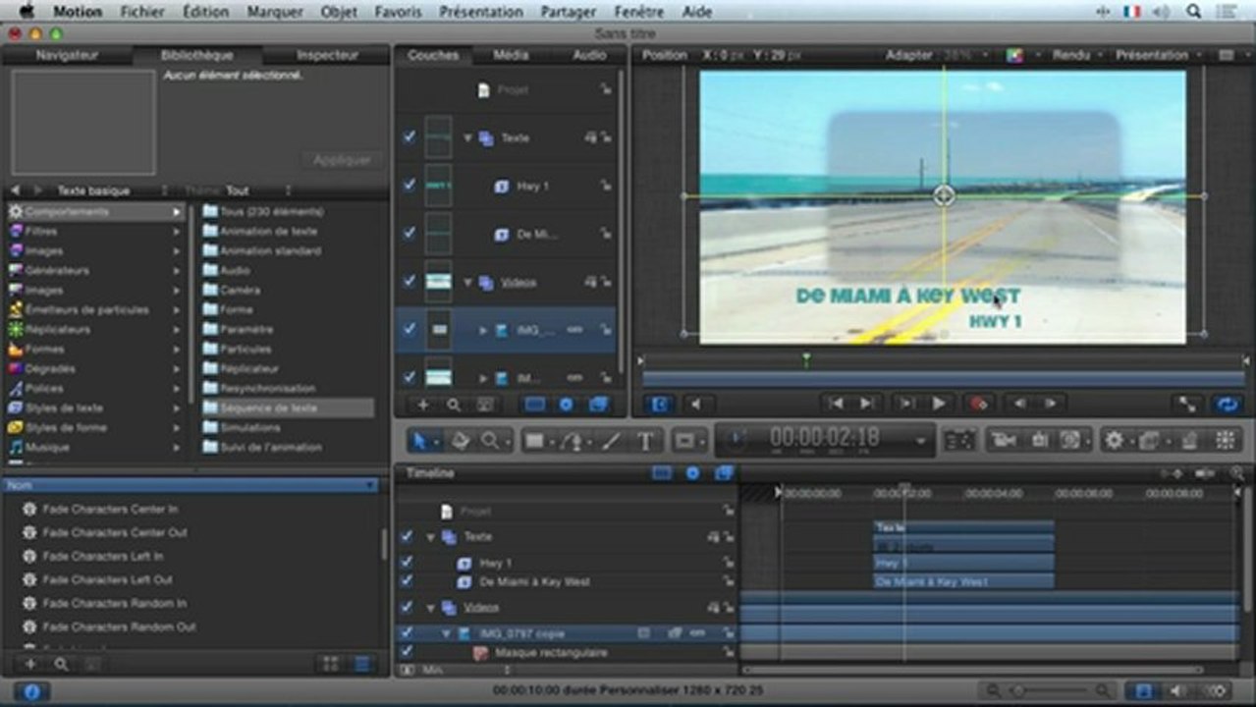Open the behaviors gear icon in toolbar
Image resolution: width=1256 pixels, height=707 pixels.
click(1114, 441)
